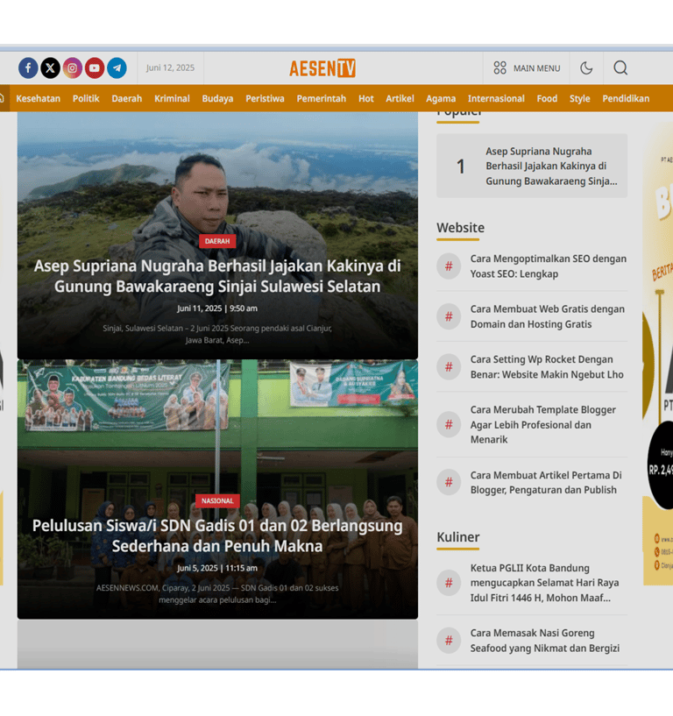This screenshot has height=716, width=673.
Task: Go to Kesehatan category
Action: coord(39,99)
